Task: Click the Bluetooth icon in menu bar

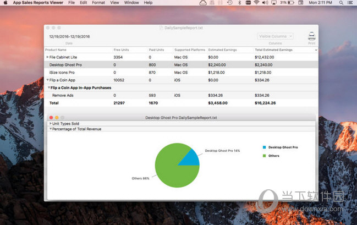Action: 239,3
